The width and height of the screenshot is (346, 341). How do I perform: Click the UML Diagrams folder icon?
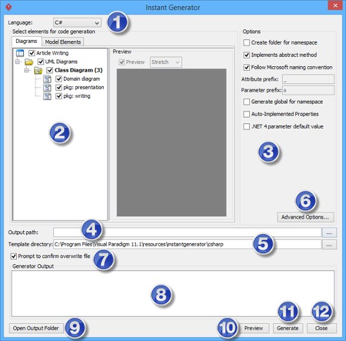coord(29,62)
